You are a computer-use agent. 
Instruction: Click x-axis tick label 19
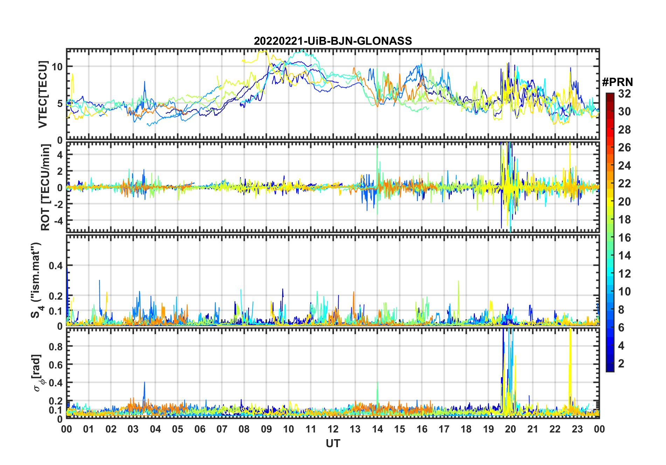coord(488,429)
